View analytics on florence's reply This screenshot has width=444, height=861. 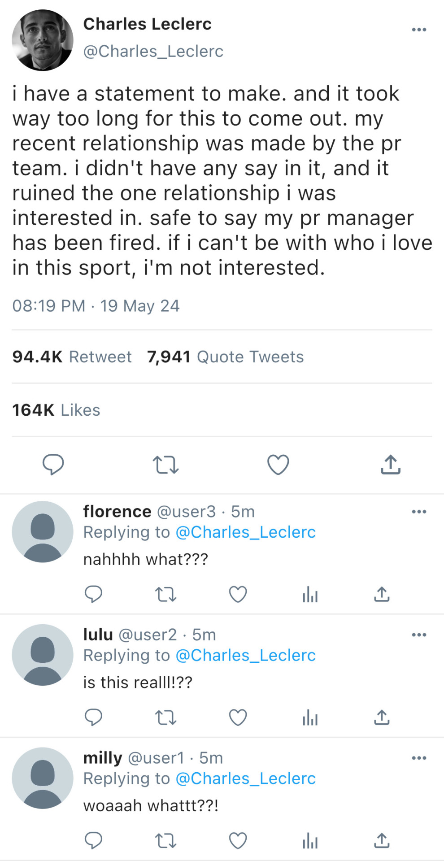[x=310, y=595]
